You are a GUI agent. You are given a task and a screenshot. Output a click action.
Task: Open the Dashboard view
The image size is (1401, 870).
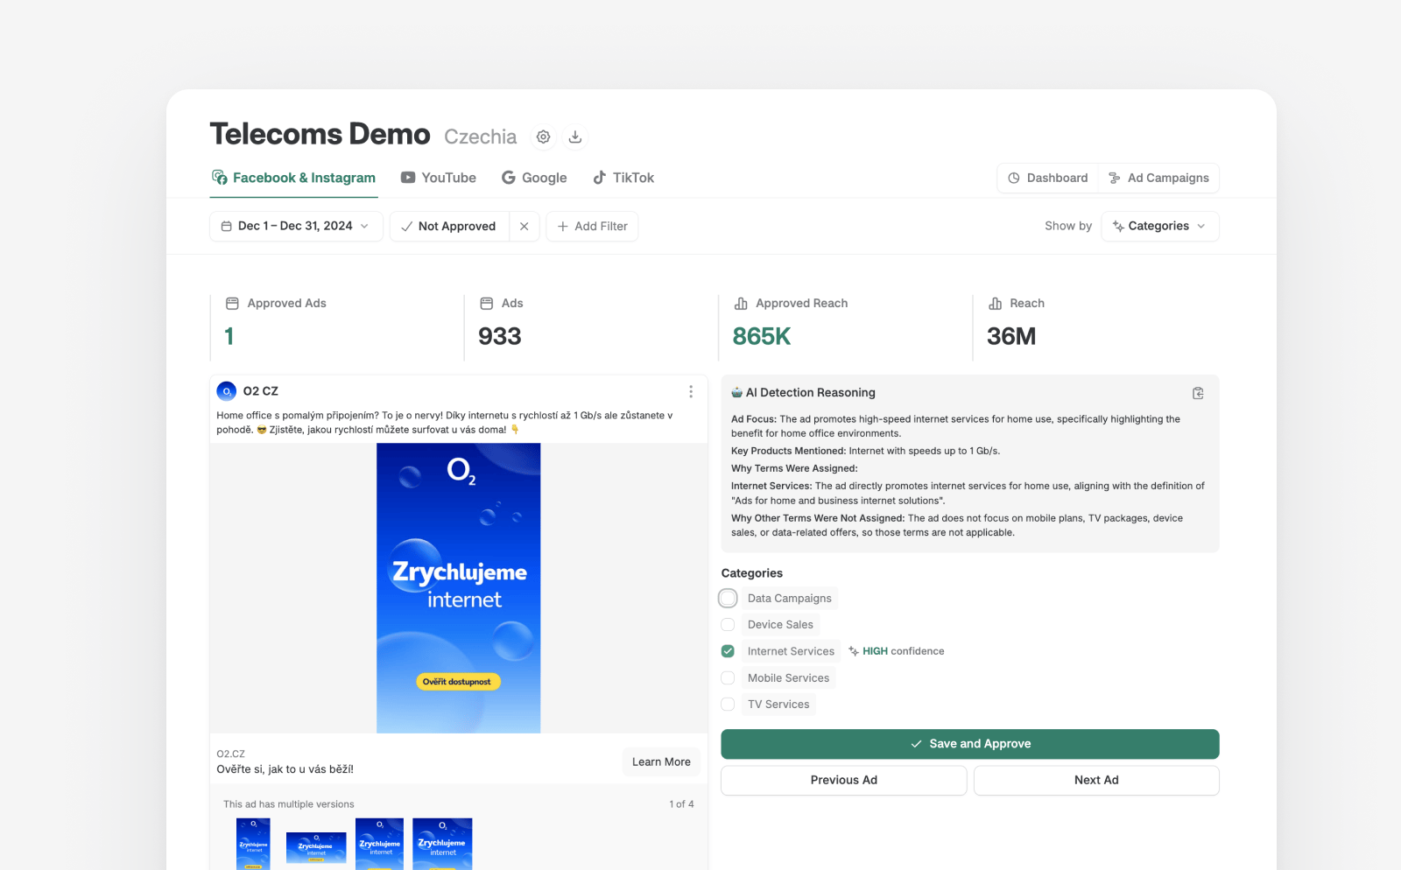[1048, 178]
